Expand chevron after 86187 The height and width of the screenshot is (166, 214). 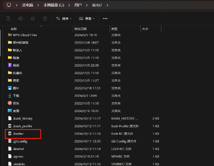[x=108, y=5]
